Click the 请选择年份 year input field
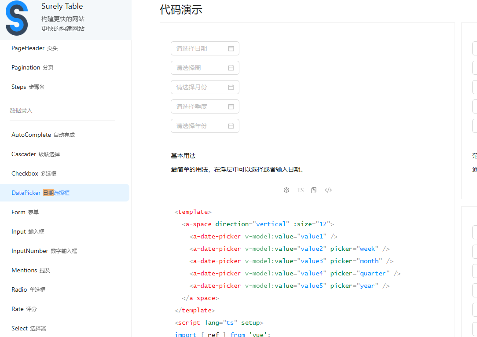Viewport: 477px width, 337px height. click(x=200, y=126)
